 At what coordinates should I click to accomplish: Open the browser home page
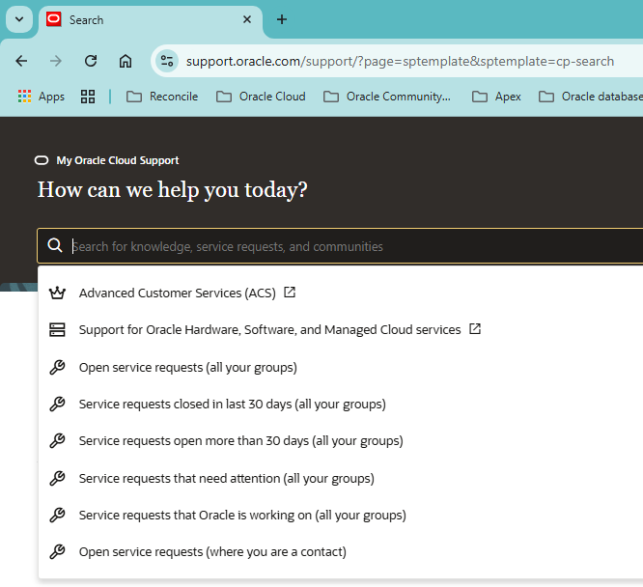(126, 61)
